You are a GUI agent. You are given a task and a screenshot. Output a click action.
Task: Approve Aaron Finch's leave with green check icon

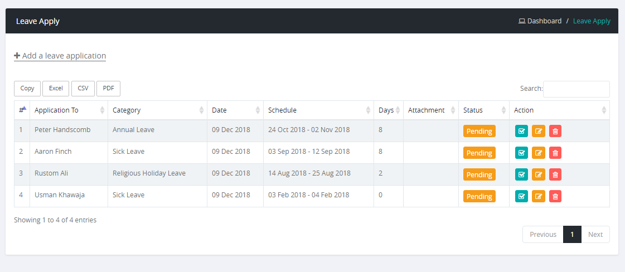[x=521, y=153]
